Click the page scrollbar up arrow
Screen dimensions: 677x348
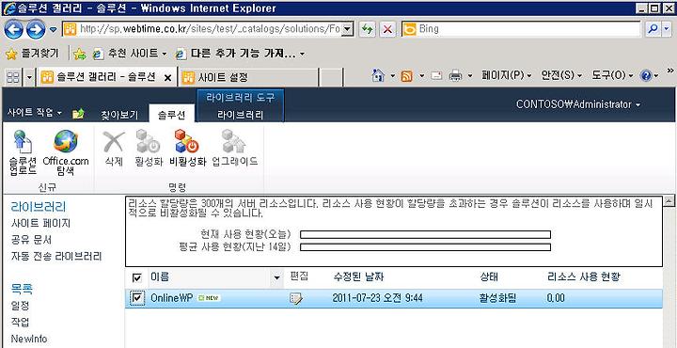669,200
